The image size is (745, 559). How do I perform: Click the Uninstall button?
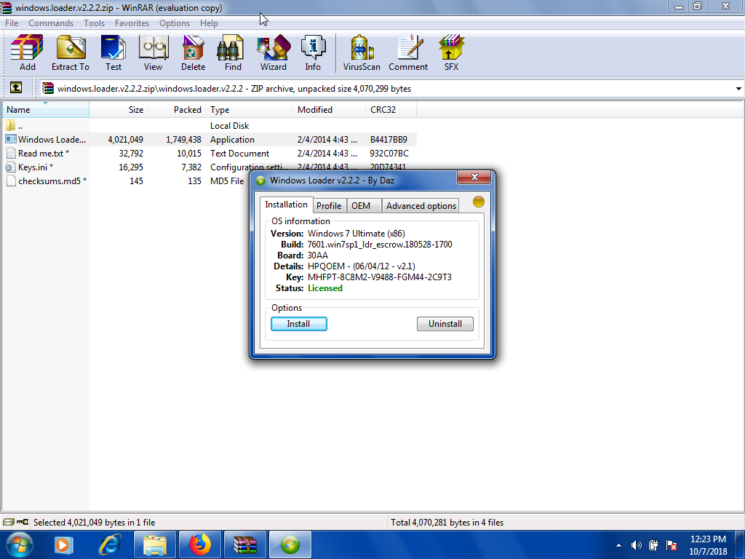coord(445,324)
